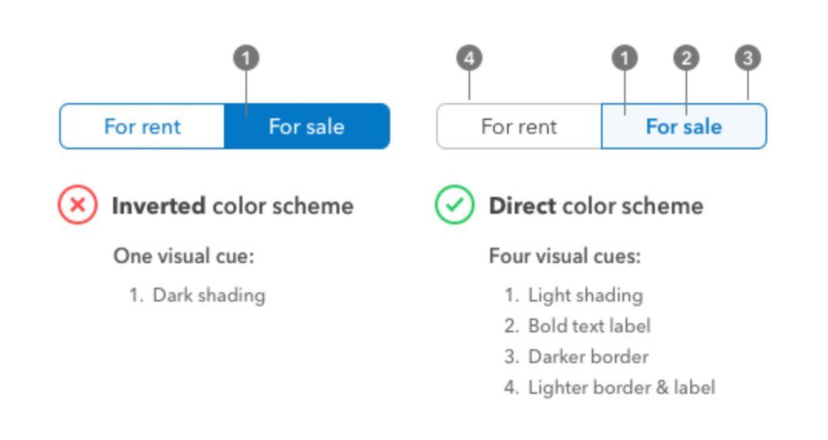Click the Bold text label list item
828x440 pixels.
(578, 326)
